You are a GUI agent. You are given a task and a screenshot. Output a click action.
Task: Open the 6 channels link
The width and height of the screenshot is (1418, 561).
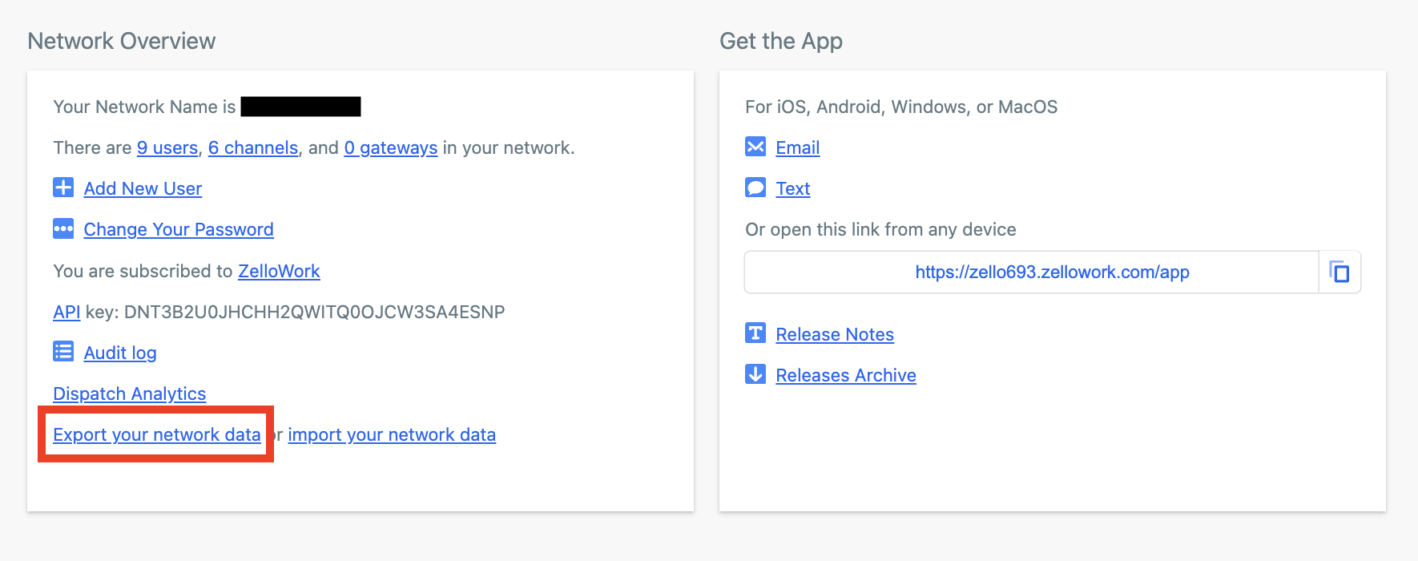pyautogui.click(x=252, y=147)
